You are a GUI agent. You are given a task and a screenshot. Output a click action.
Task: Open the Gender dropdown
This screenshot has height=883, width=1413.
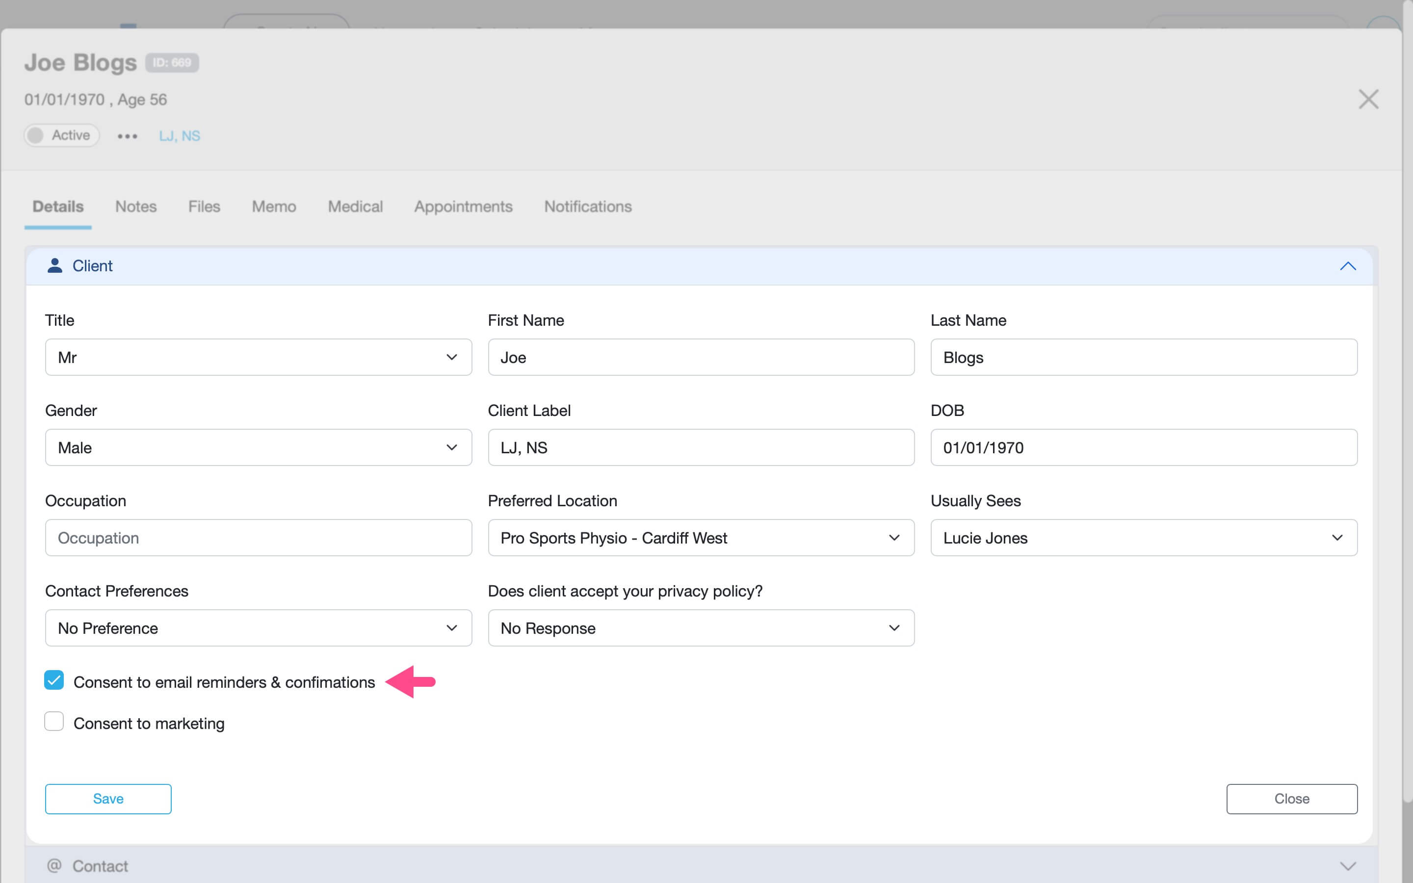[x=451, y=447]
